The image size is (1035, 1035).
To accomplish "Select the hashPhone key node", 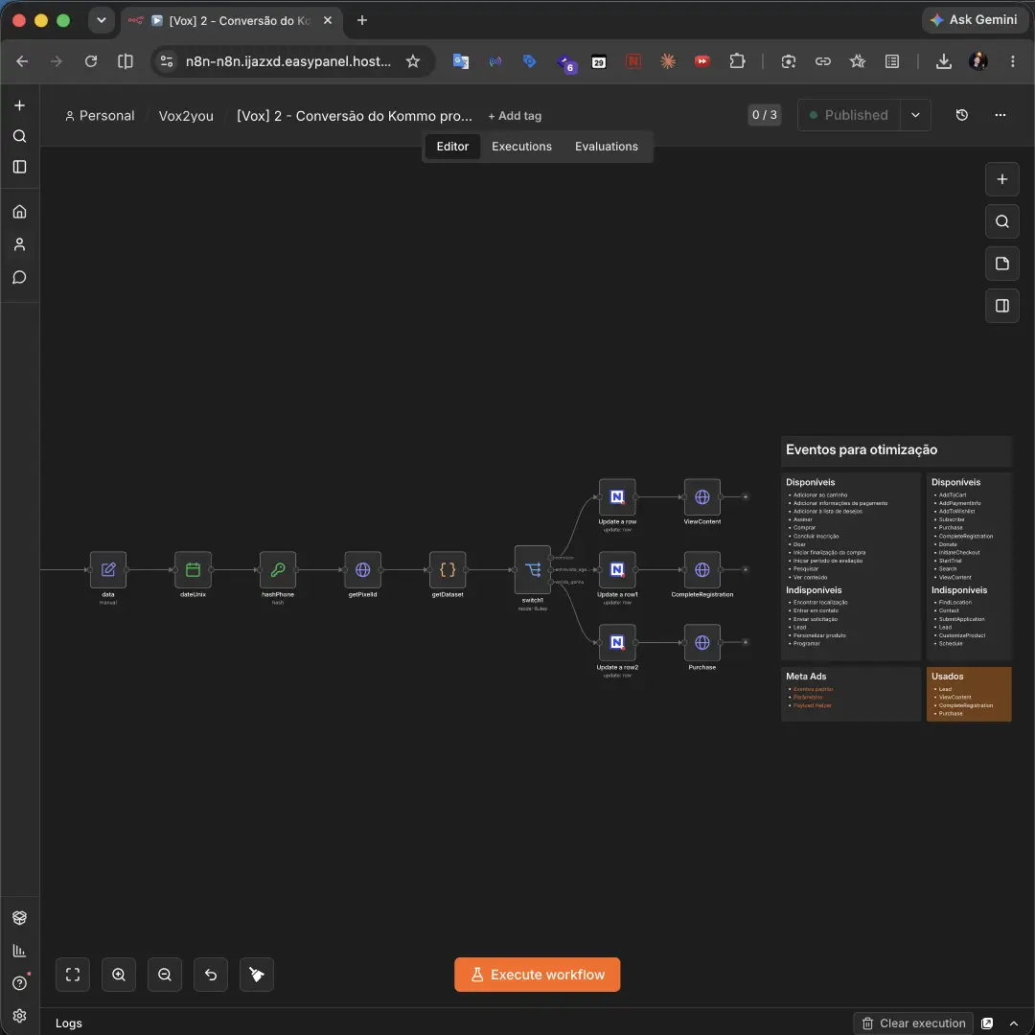I will tap(278, 569).
